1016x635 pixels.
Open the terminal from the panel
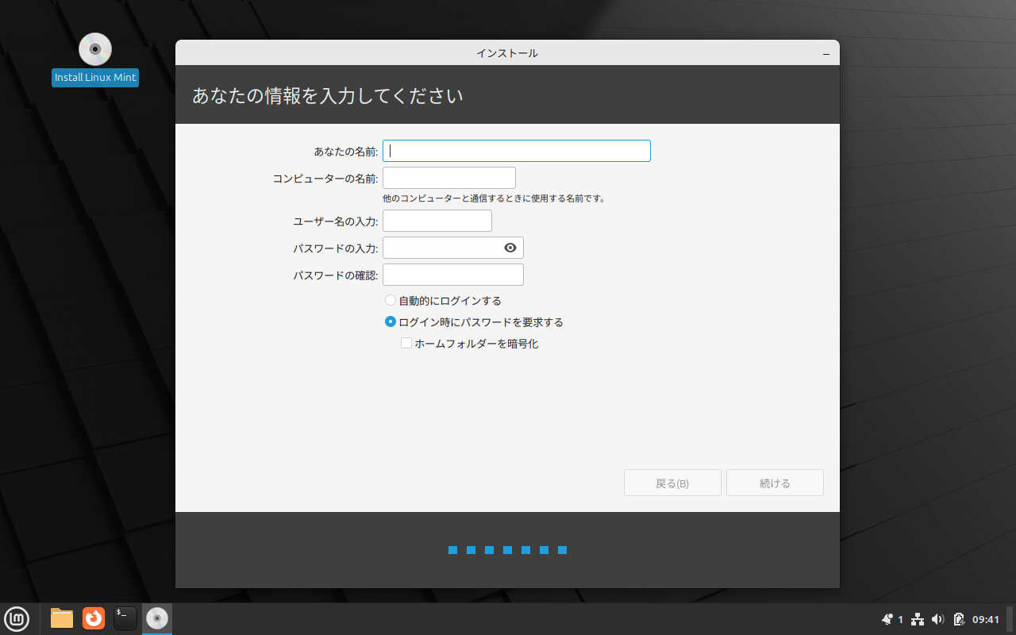tap(125, 618)
